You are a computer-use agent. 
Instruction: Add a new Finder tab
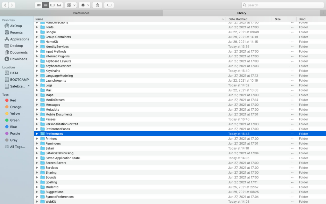coord(323,13)
